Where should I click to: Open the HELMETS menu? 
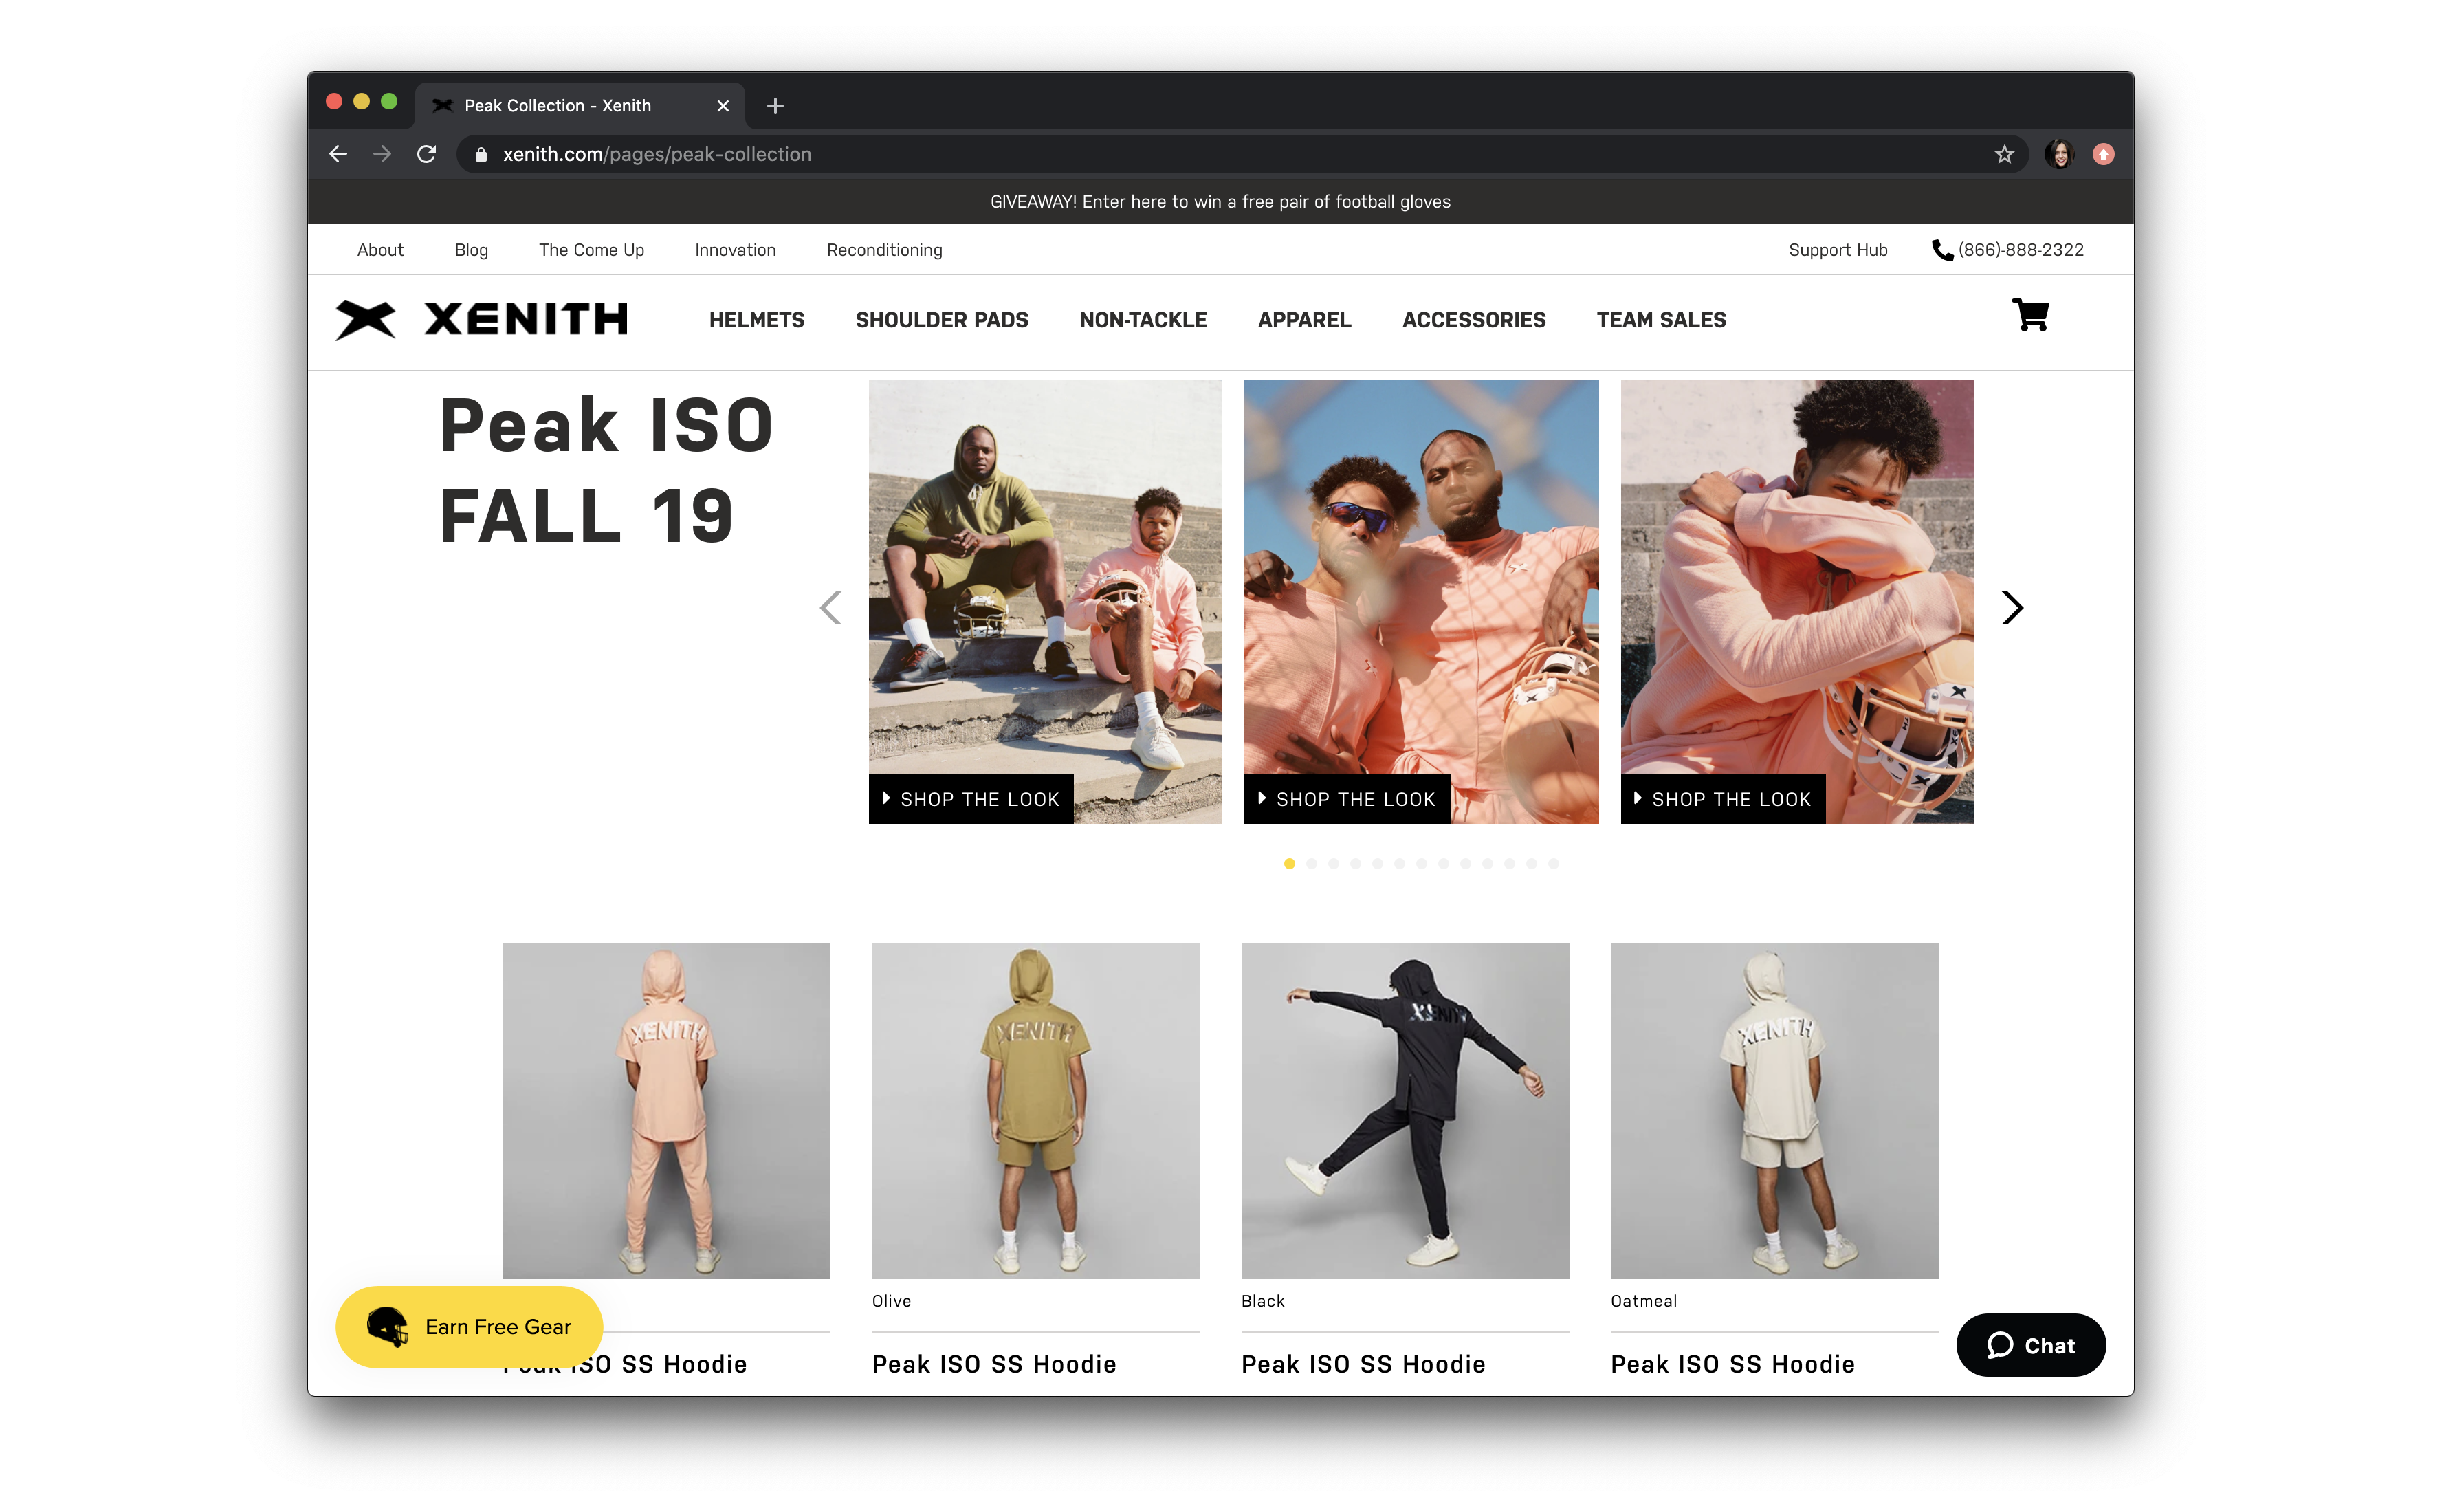tap(756, 320)
